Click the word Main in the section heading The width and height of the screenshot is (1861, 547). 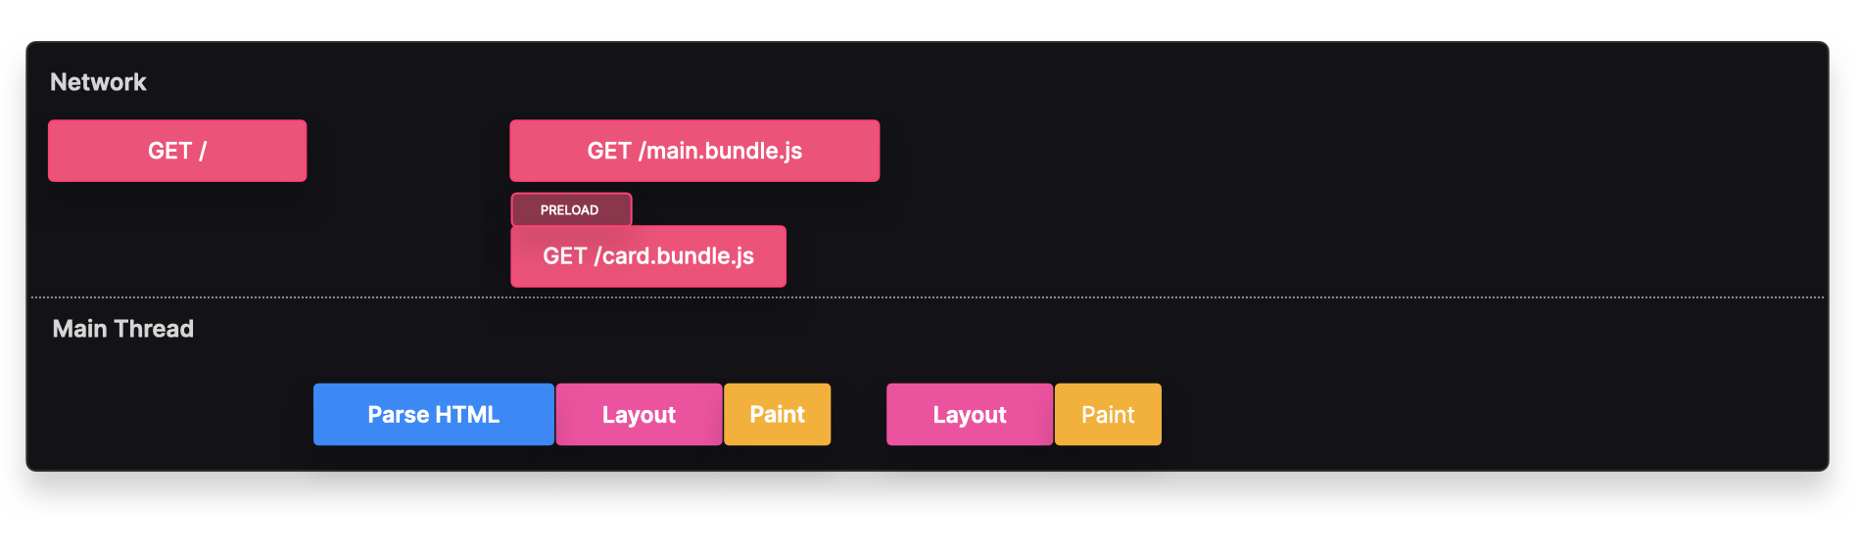pyautogui.click(x=79, y=329)
